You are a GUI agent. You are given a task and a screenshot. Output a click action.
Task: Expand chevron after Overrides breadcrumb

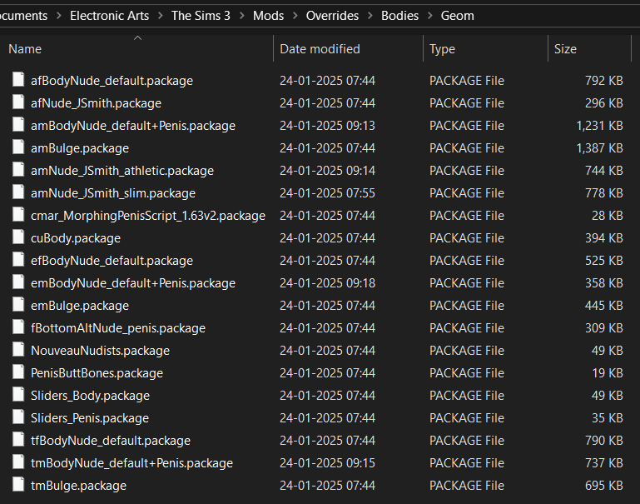[370, 16]
